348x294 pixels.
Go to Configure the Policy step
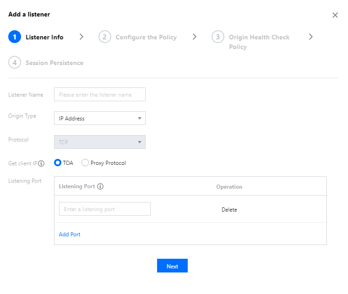(x=146, y=37)
